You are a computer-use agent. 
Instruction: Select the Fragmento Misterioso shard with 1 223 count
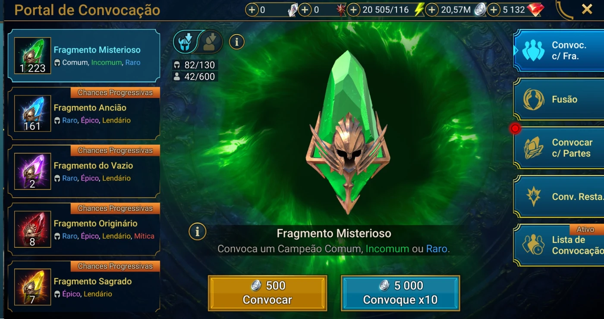[x=84, y=56]
